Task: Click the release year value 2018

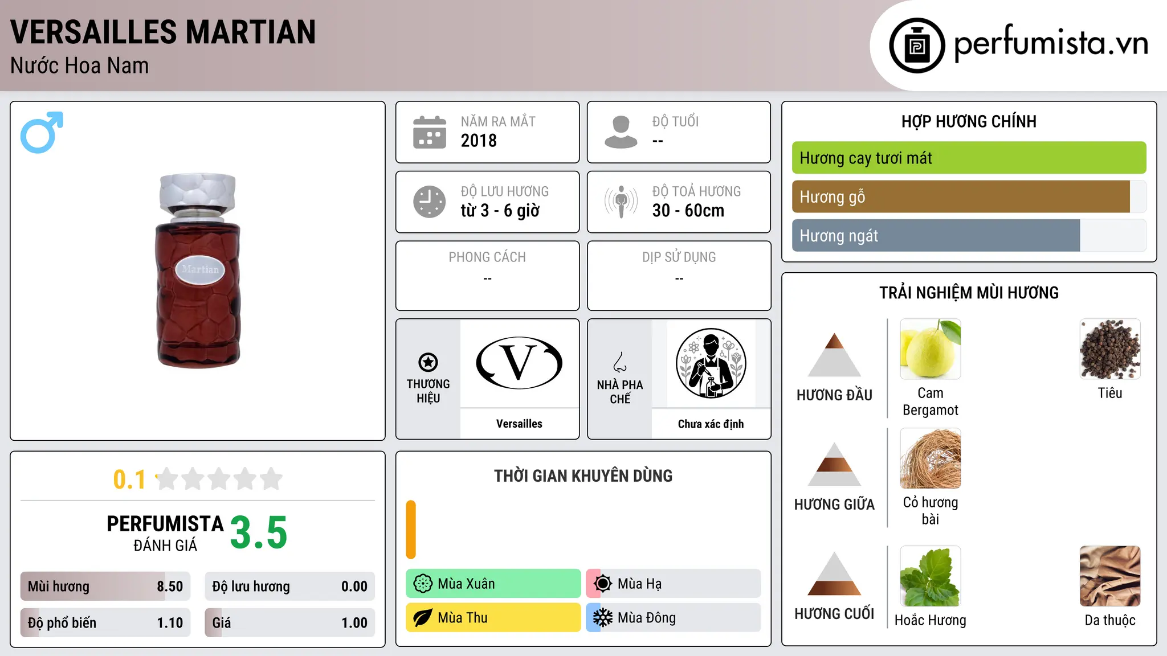Action: [479, 141]
